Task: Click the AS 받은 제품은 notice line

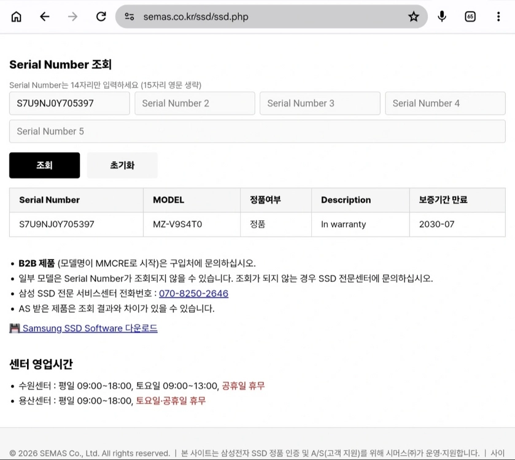Action: tap(117, 309)
